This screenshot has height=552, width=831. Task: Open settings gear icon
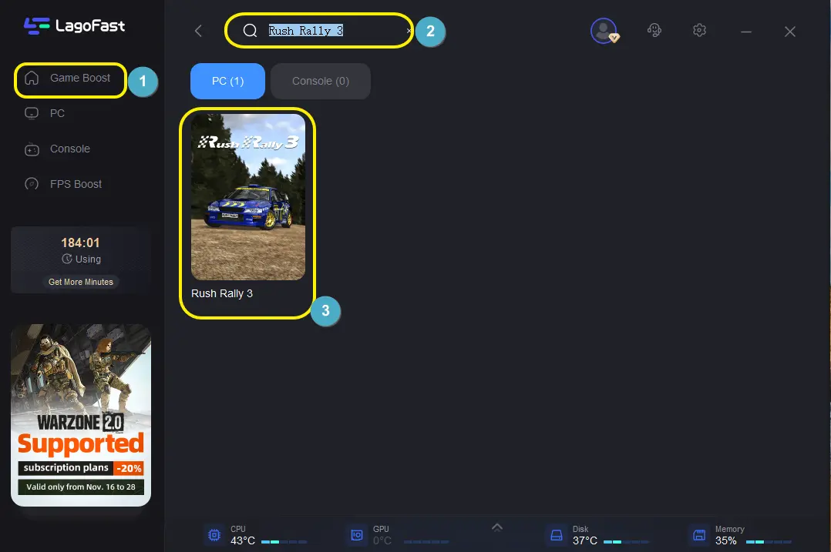pos(699,31)
